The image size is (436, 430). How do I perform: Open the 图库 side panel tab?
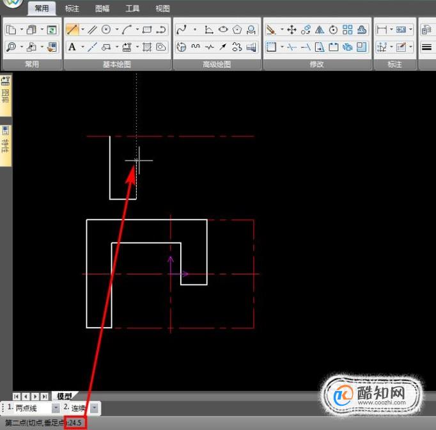click(6, 95)
